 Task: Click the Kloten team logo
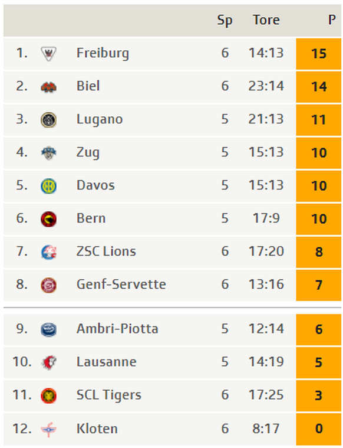click(48, 429)
